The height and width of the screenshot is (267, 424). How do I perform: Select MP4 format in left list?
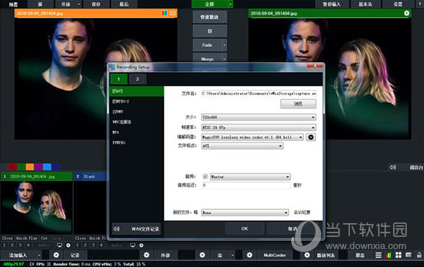coord(137,132)
